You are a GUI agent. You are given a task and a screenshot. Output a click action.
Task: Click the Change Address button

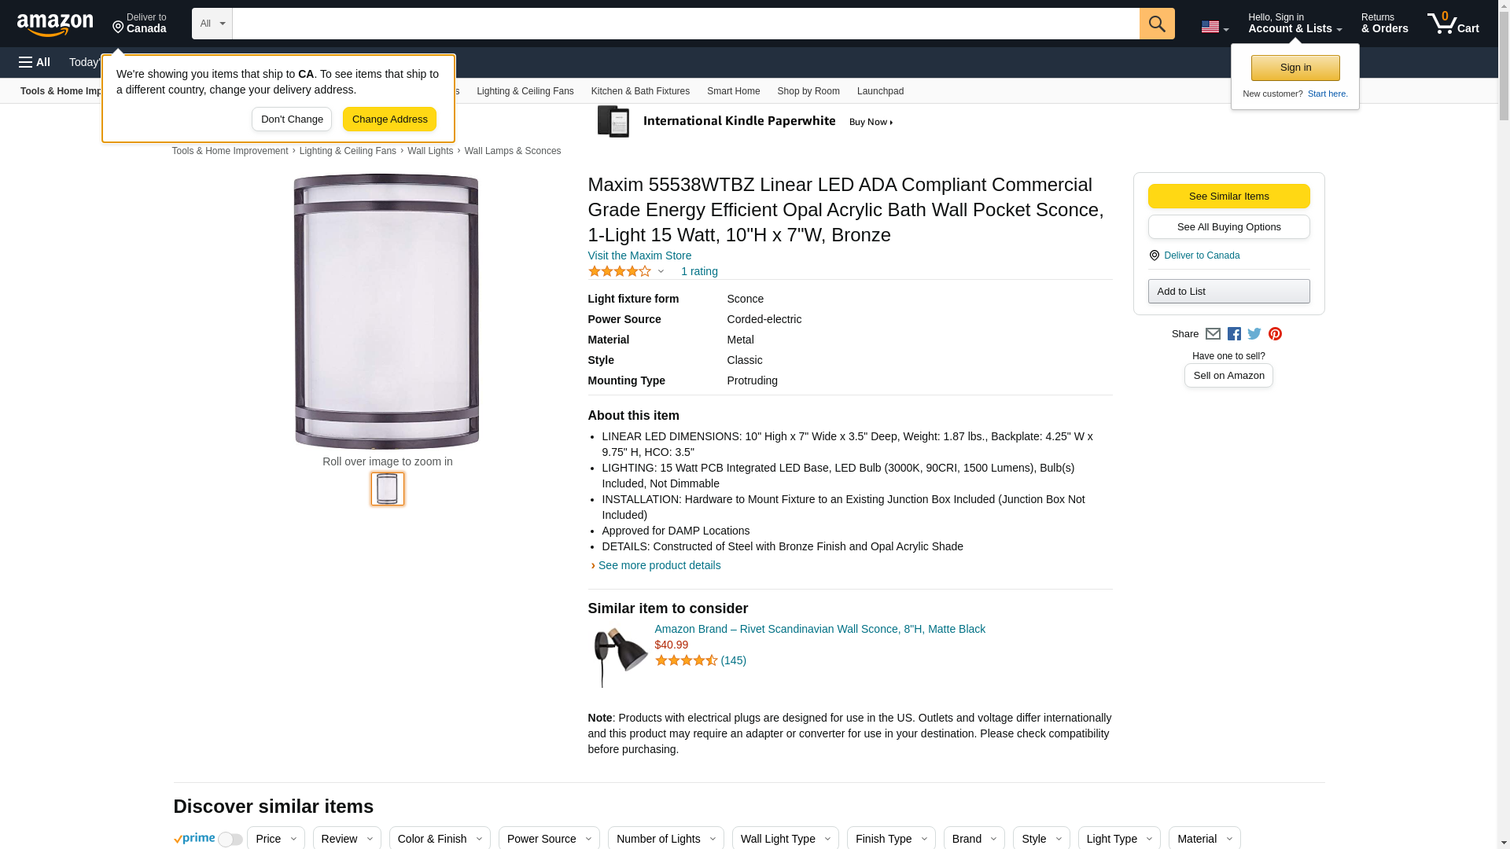[389, 119]
